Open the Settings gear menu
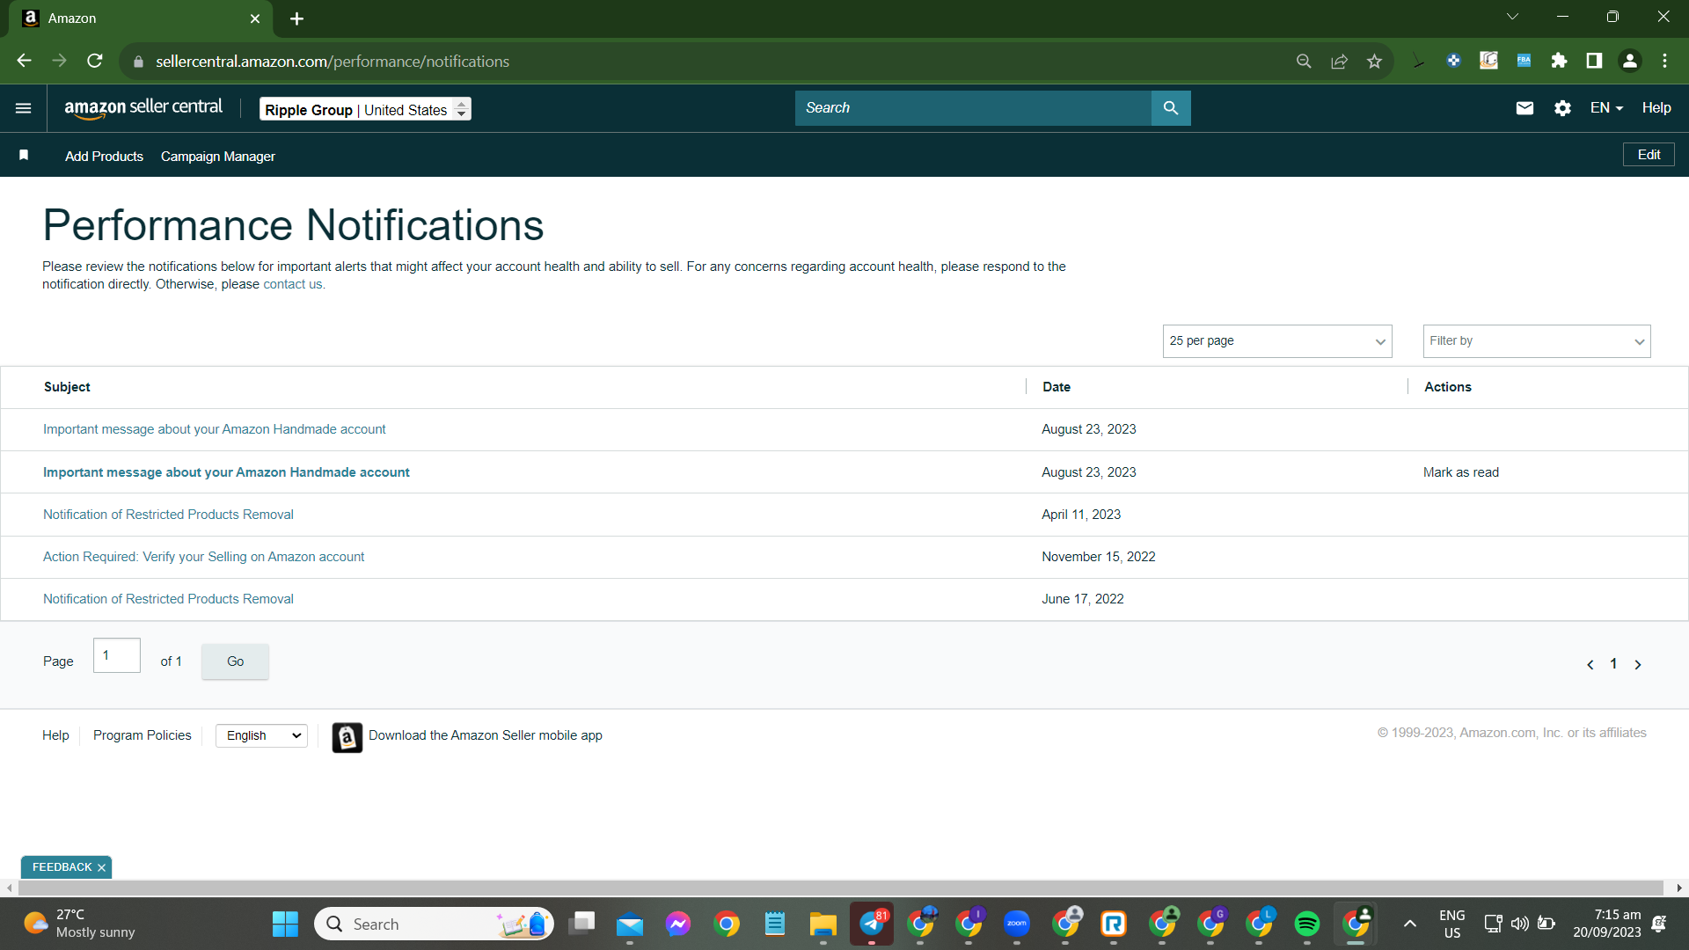The image size is (1689, 950). [x=1562, y=108]
